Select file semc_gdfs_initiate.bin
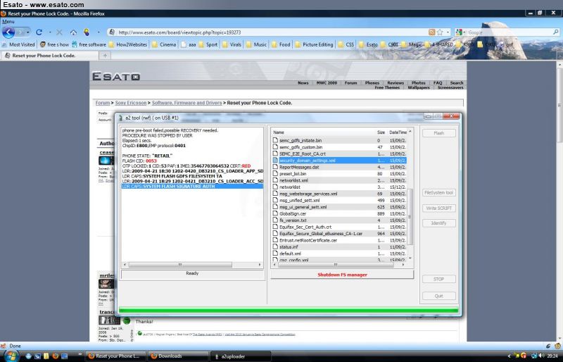The image size is (563, 362). [x=339, y=141]
